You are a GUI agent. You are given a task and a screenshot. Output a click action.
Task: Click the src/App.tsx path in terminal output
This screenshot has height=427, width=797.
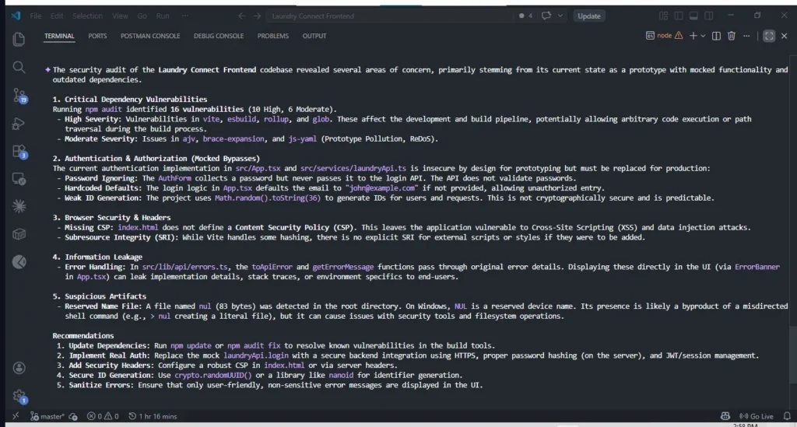(258, 168)
